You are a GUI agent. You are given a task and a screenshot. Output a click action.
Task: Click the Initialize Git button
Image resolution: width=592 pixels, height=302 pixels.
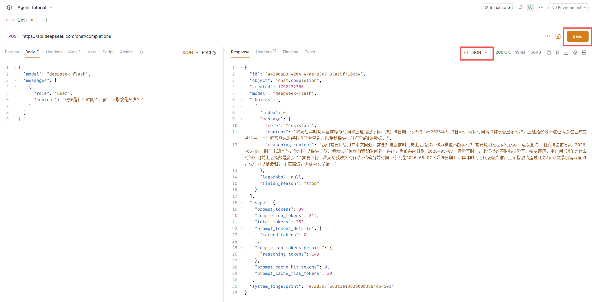tap(498, 7)
